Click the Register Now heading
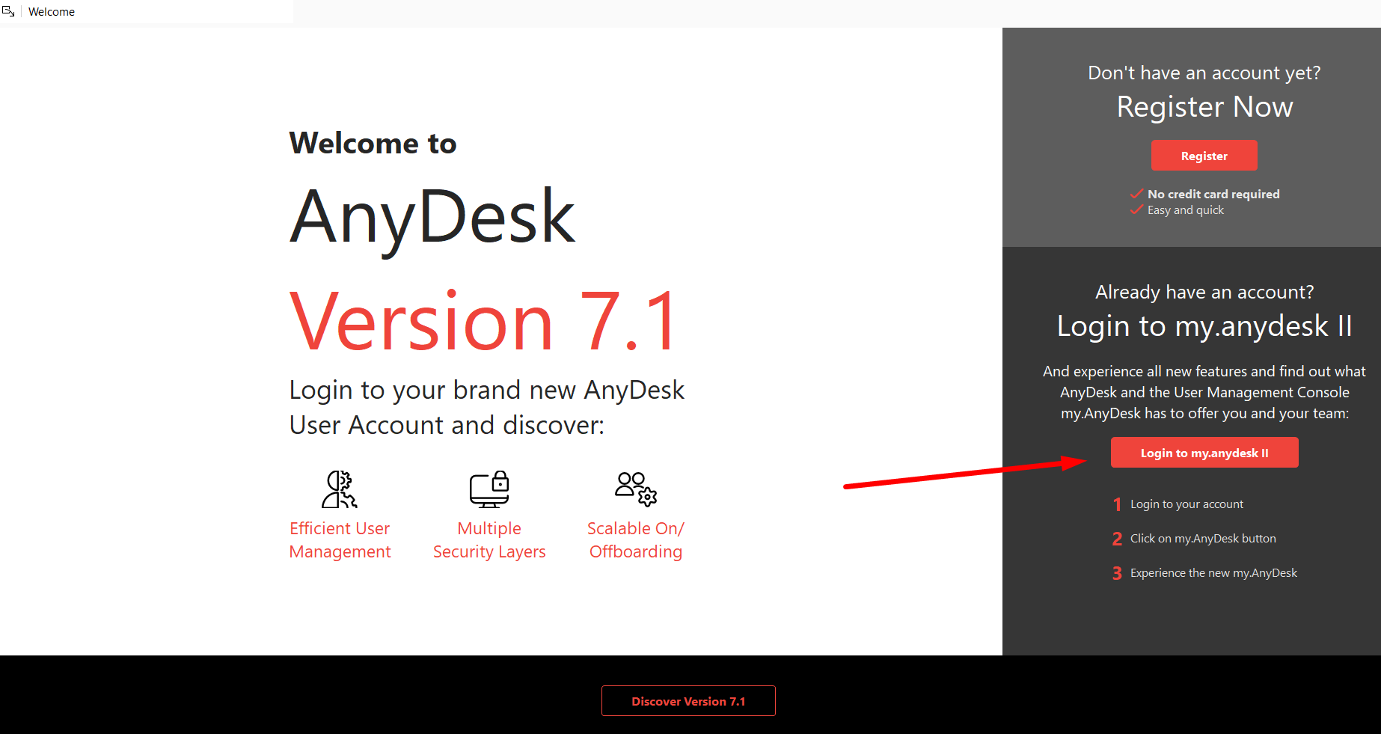The width and height of the screenshot is (1381, 734). (x=1204, y=107)
